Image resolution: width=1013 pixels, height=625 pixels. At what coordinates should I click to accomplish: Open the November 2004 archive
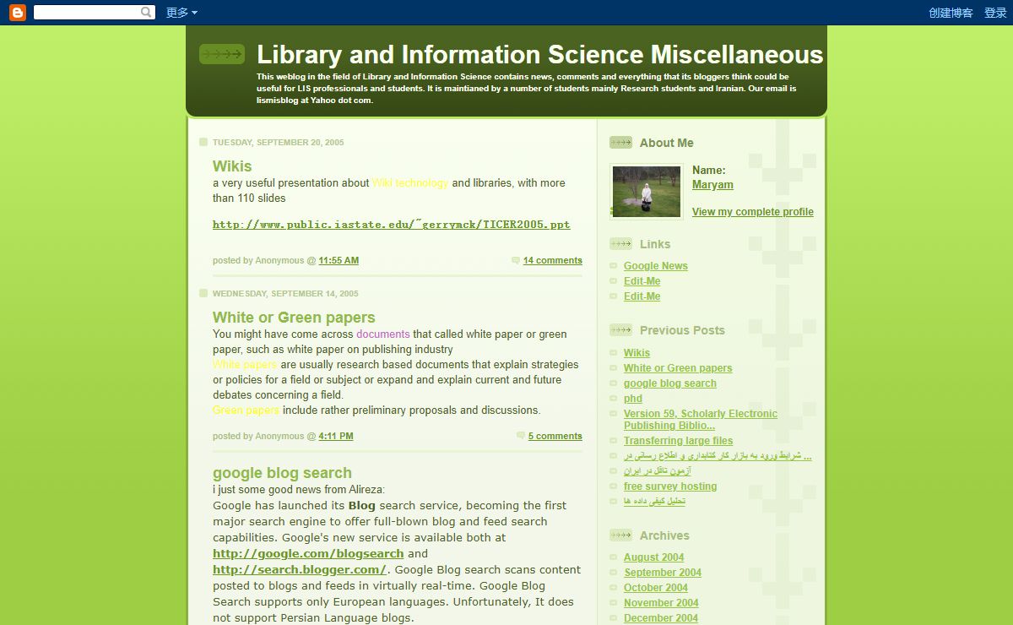[x=661, y=603]
